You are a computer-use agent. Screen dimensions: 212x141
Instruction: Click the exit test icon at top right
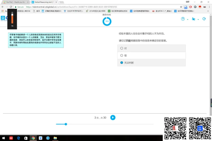[204, 19]
